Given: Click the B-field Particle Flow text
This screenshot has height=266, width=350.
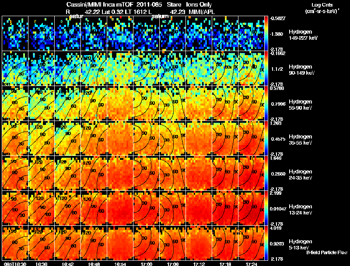Looking at the screenshot, I should click(x=327, y=252).
